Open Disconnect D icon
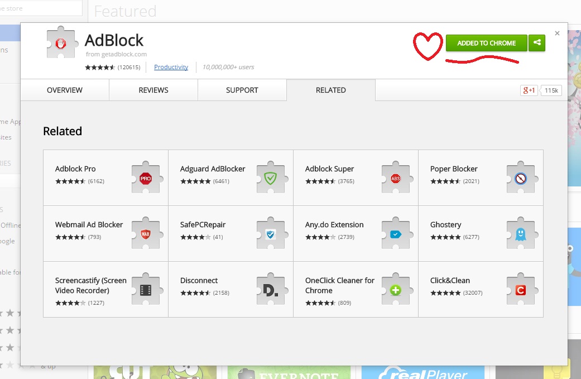The height and width of the screenshot is (379, 581). coord(272,289)
